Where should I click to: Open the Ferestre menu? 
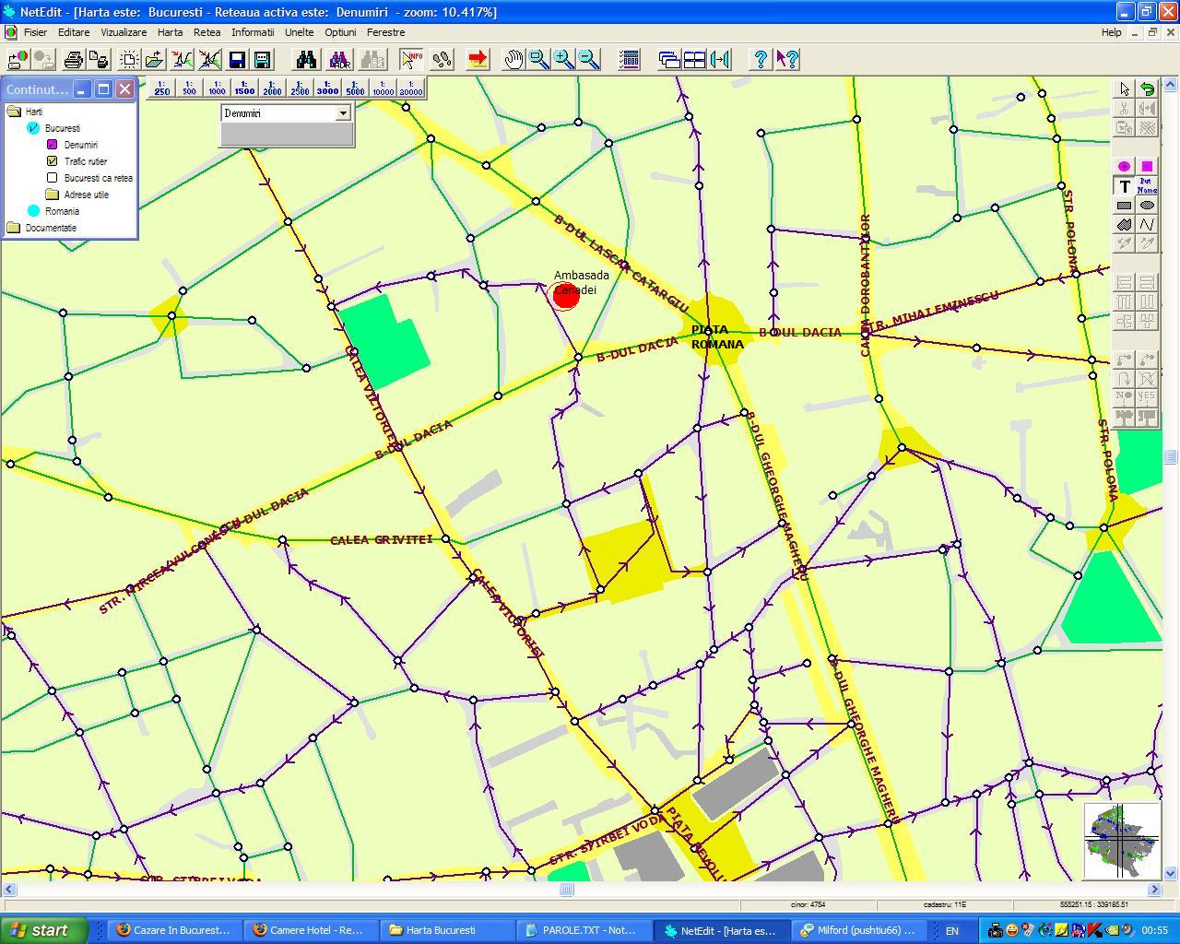[385, 32]
